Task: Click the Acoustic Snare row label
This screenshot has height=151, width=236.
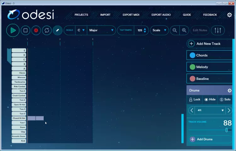Action: (19, 136)
